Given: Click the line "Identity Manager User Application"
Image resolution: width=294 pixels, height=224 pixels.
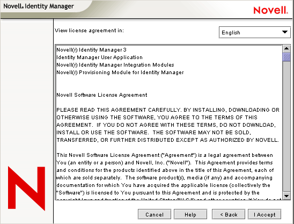Looking at the screenshot, I should coord(99,57).
